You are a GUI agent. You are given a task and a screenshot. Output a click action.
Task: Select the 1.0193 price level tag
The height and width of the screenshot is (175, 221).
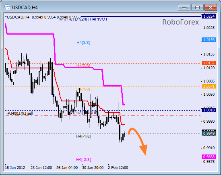[x=209, y=40]
